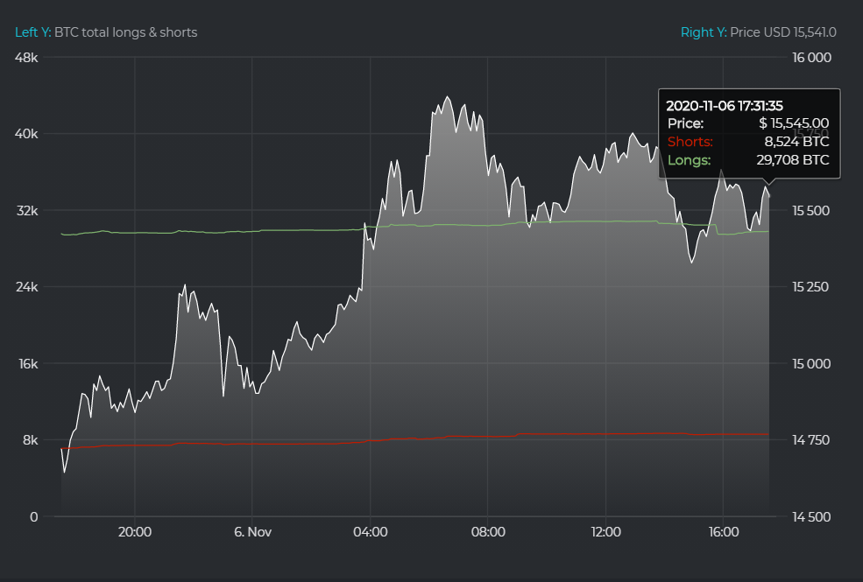Click the 8k left axis label
This screenshot has height=582, width=863.
click(31, 440)
